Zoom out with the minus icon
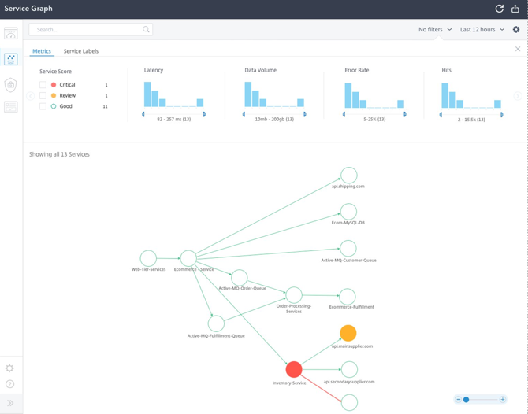 [x=459, y=400]
